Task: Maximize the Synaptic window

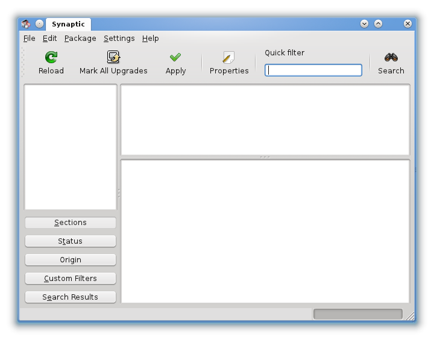Action: pos(379,24)
